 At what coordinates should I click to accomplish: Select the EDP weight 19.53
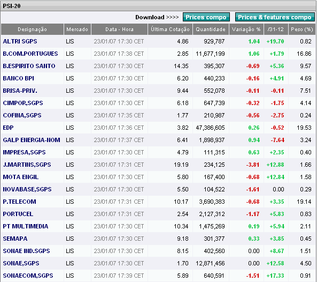[304, 128]
